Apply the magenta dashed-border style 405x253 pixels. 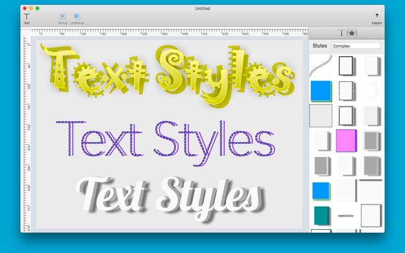346,141
